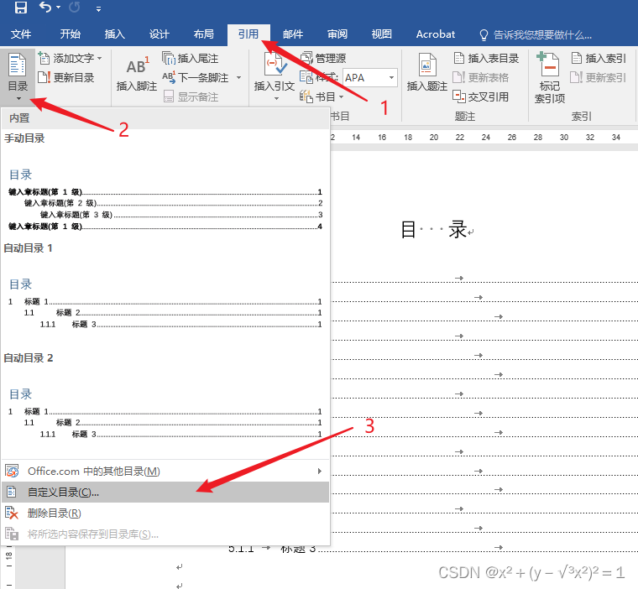Click the Undo arrow icon
638x589 pixels.
point(45,7)
